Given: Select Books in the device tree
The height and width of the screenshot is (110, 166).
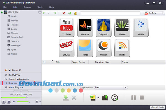Looking at the screenshot, I should pos(12,29).
